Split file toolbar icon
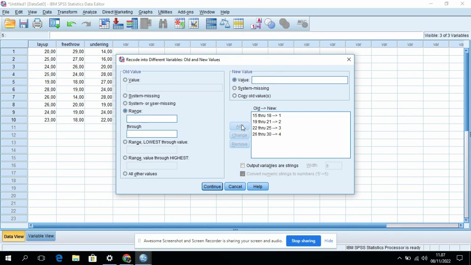Image resolution: width=471 pixels, height=265 pixels. point(211,24)
